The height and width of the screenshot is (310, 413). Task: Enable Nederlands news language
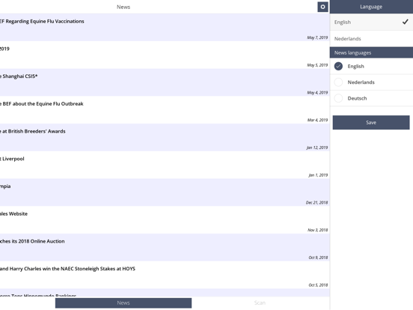coord(371,82)
